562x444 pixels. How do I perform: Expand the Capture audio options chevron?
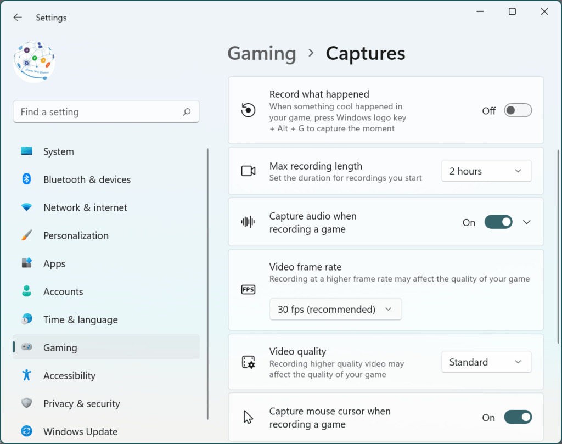coord(527,222)
